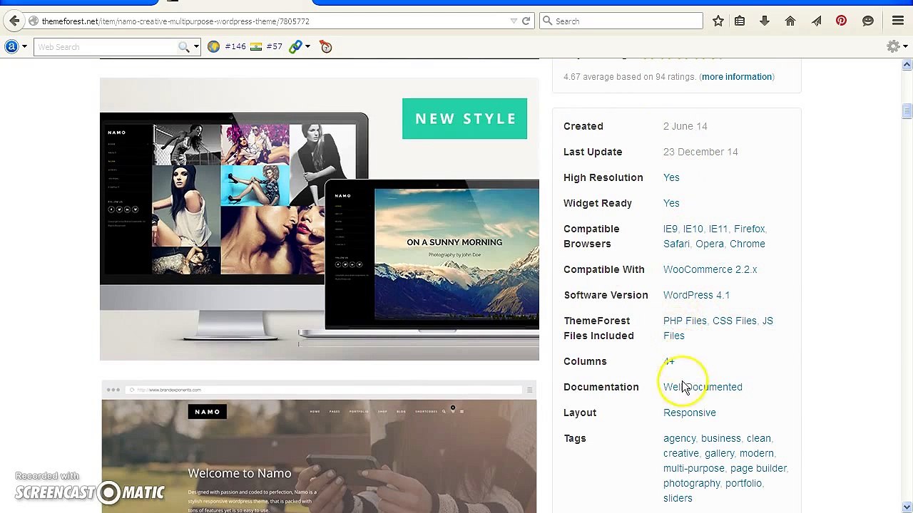Open the photography tag
The height and width of the screenshot is (513, 913).
pos(691,483)
